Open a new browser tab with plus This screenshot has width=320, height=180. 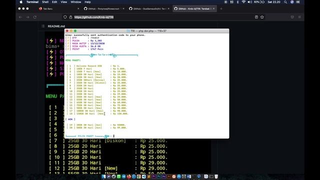(x=221, y=9)
